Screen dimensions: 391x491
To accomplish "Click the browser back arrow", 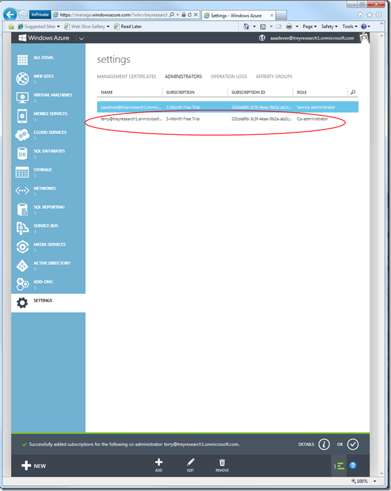I will [x=10, y=14].
